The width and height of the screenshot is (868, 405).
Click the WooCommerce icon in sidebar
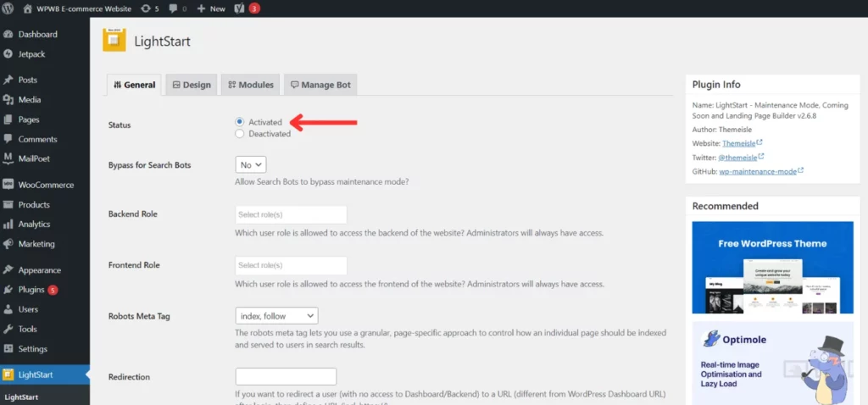pyautogui.click(x=8, y=185)
